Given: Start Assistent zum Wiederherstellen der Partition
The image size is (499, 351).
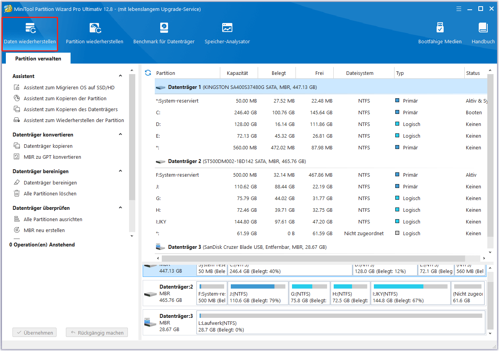Looking at the screenshot, I should click(69, 121).
